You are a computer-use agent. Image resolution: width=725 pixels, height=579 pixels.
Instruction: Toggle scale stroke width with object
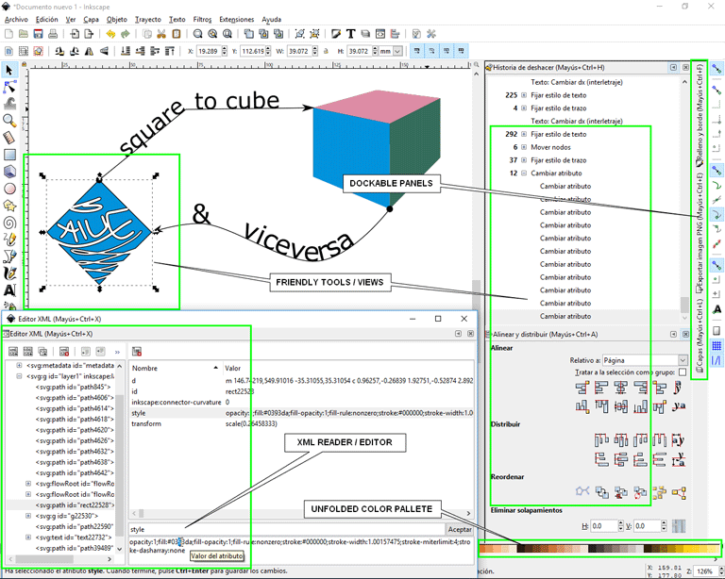(417, 51)
